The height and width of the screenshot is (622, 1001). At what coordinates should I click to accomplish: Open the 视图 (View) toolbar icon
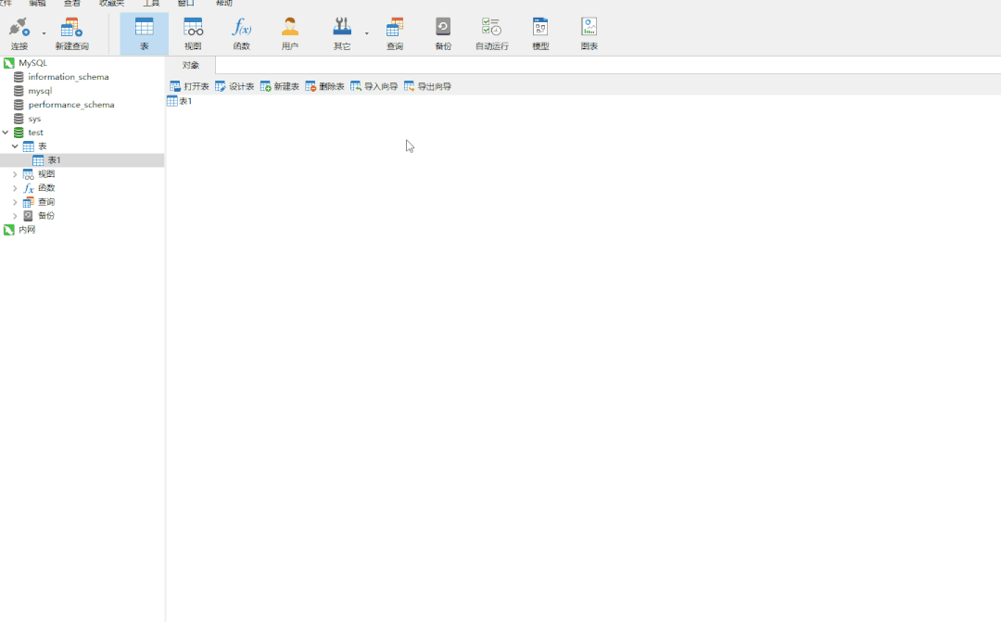[x=193, y=33]
